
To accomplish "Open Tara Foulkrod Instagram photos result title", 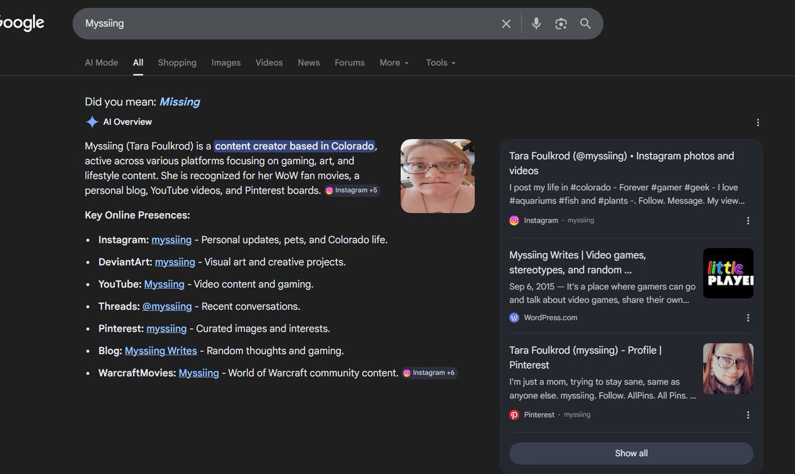I will coord(621,164).
